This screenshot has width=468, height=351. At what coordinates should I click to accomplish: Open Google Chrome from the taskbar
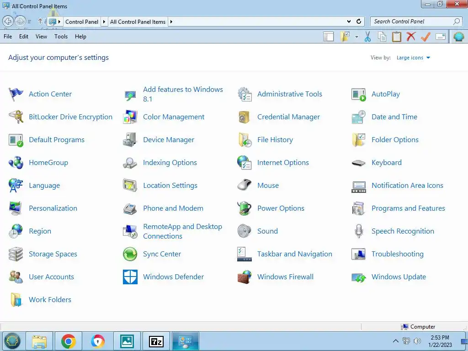point(69,341)
